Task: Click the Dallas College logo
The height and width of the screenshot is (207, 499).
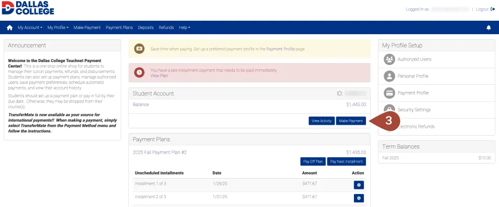Action: pyautogui.click(x=28, y=8)
